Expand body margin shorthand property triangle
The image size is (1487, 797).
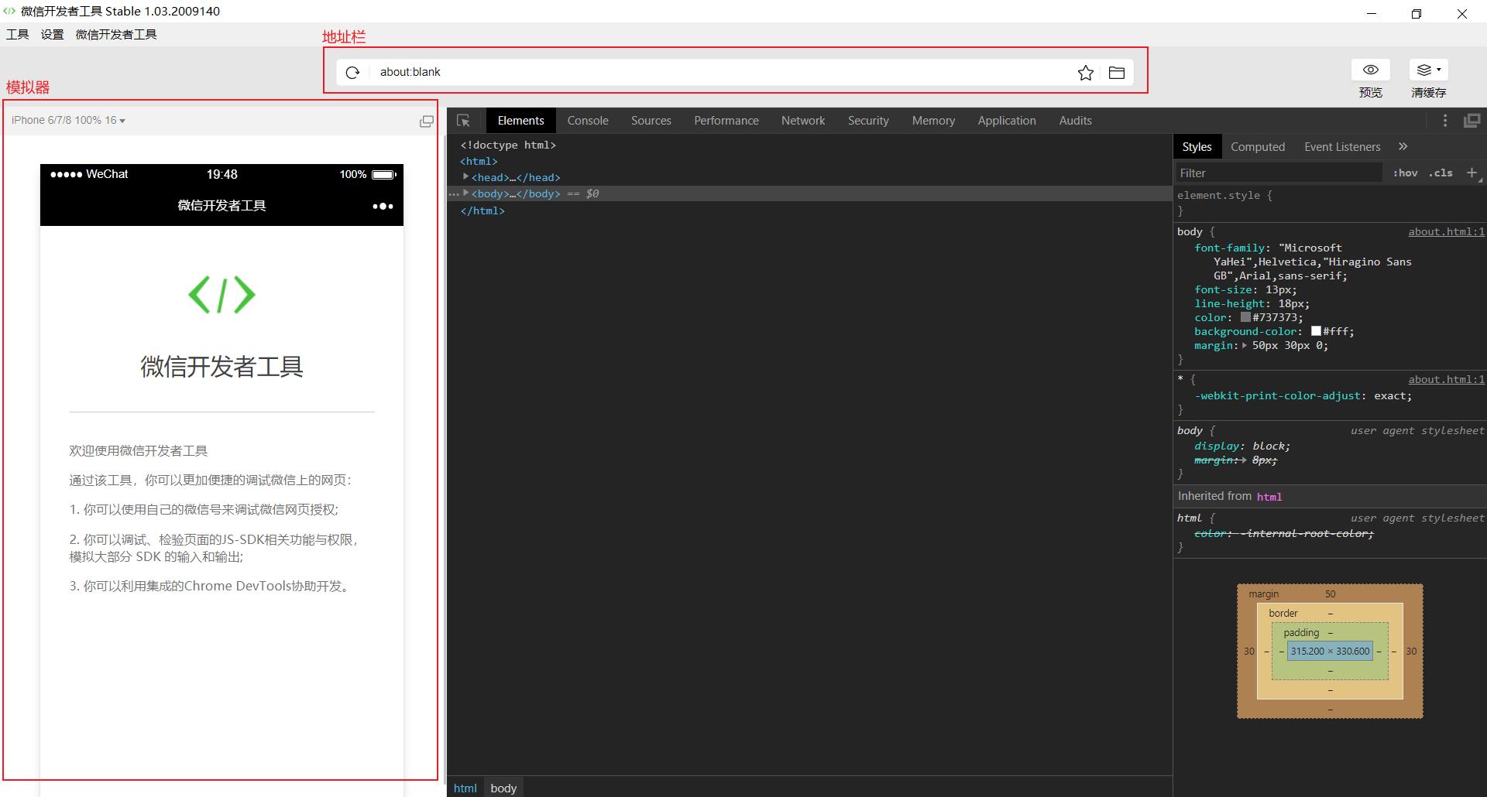(x=1245, y=345)
